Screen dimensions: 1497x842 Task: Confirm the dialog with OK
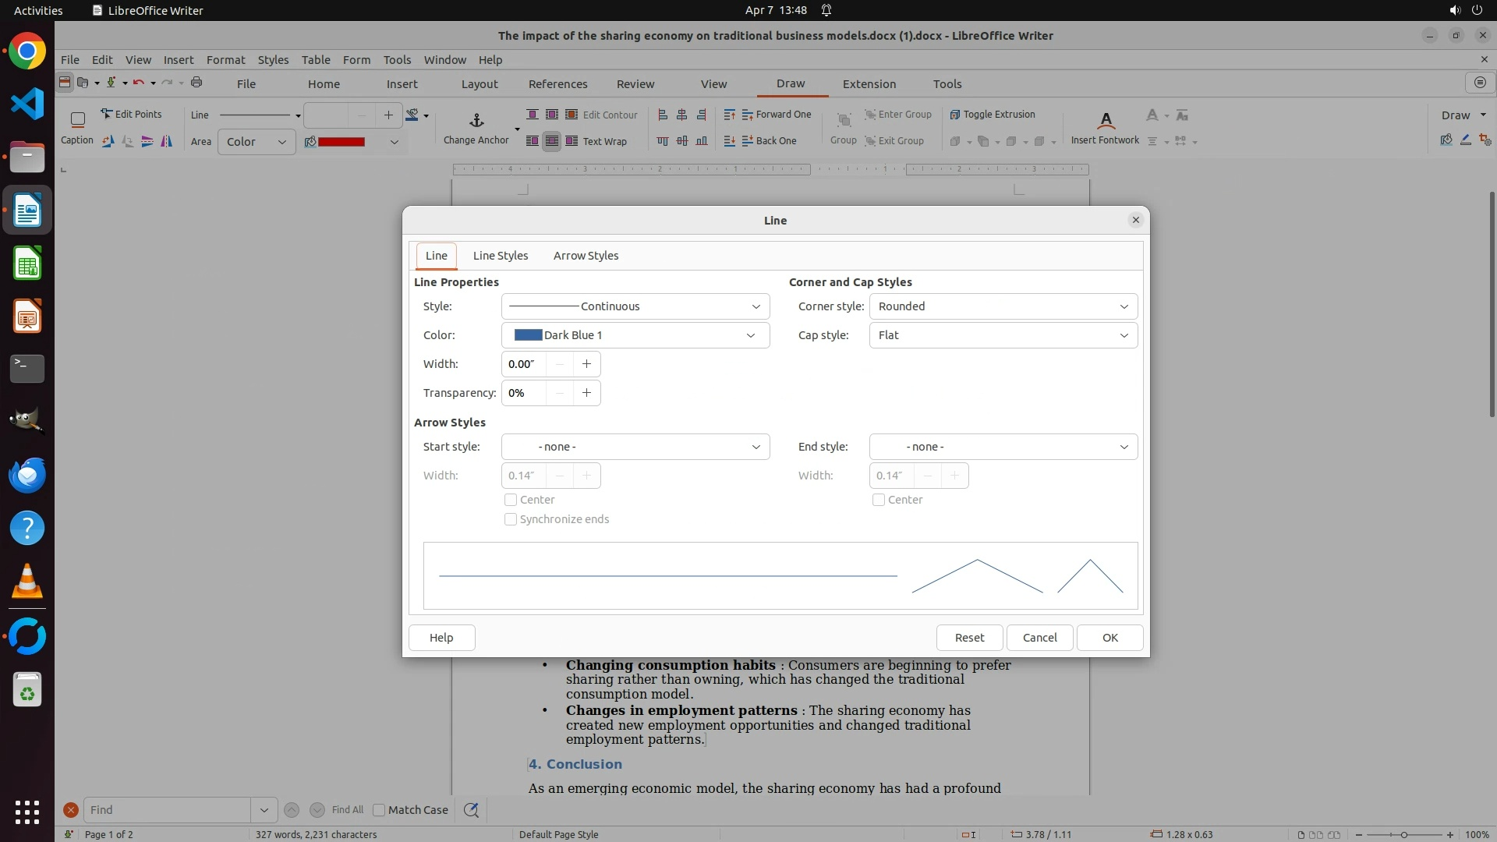point(1109,638)
